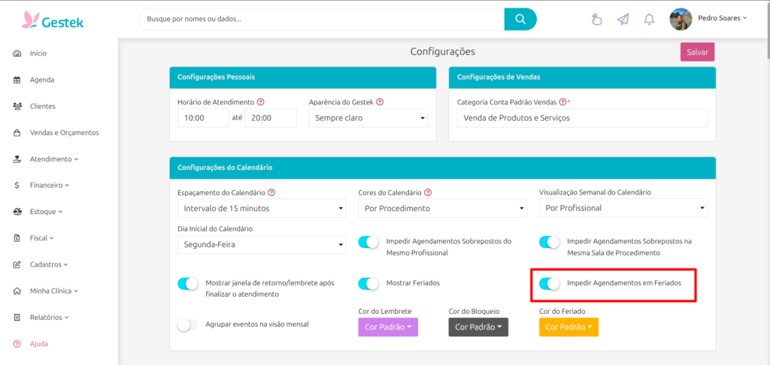Toggle the Mostrar Feriados switch

(x=368, y=283)
